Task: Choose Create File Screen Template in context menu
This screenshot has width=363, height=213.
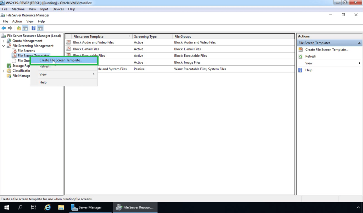Action: pos(64,60)
